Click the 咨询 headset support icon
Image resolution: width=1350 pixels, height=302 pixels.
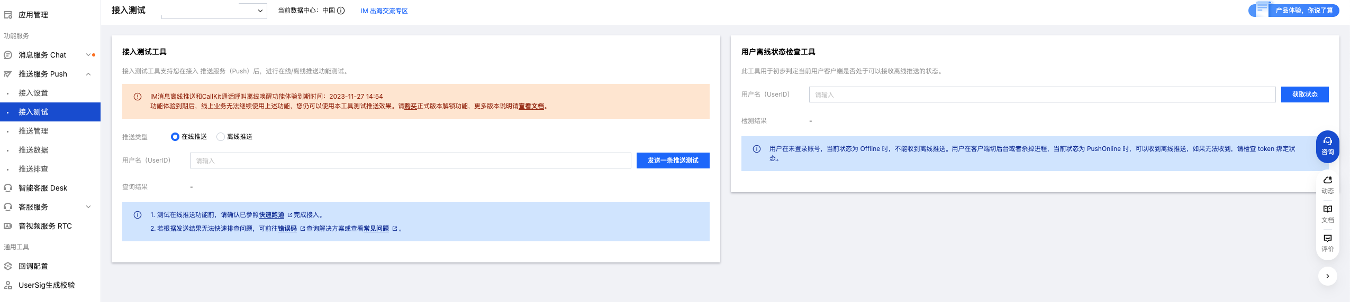[1327, 141]
